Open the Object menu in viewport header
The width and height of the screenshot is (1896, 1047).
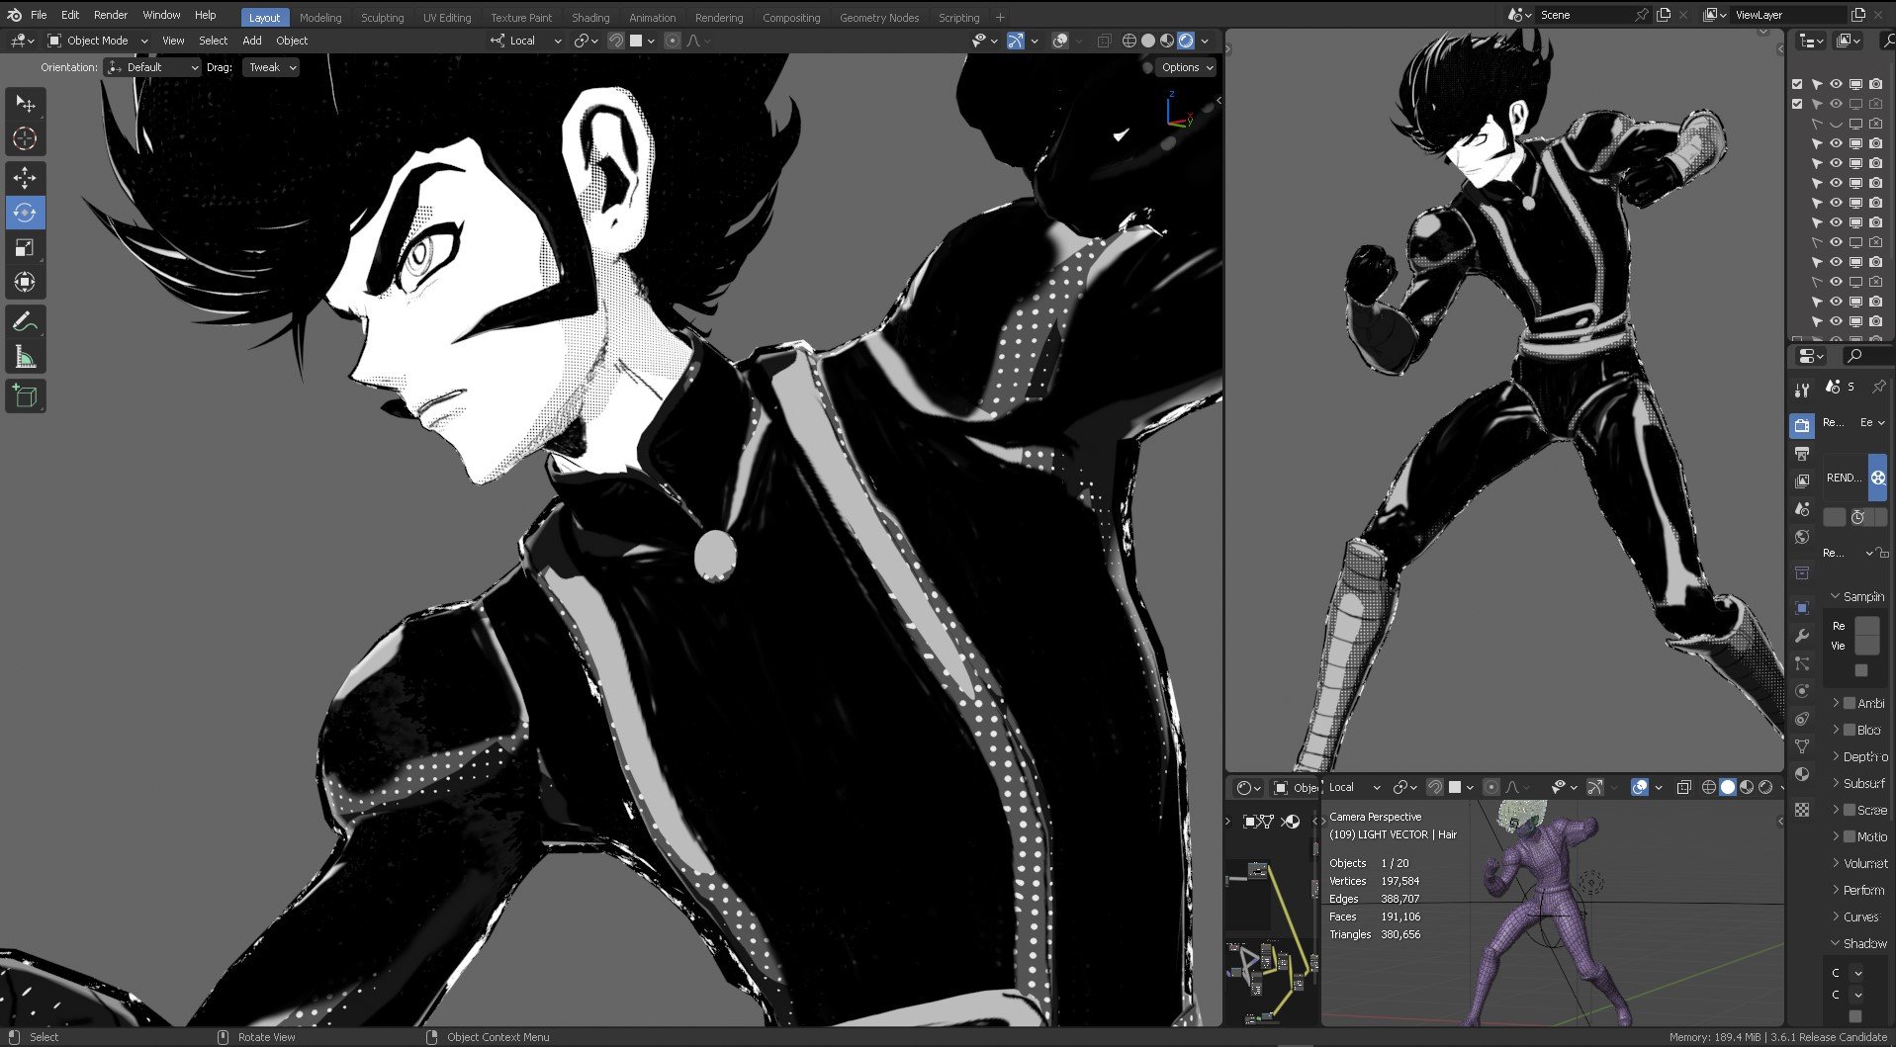click(292, 41)
